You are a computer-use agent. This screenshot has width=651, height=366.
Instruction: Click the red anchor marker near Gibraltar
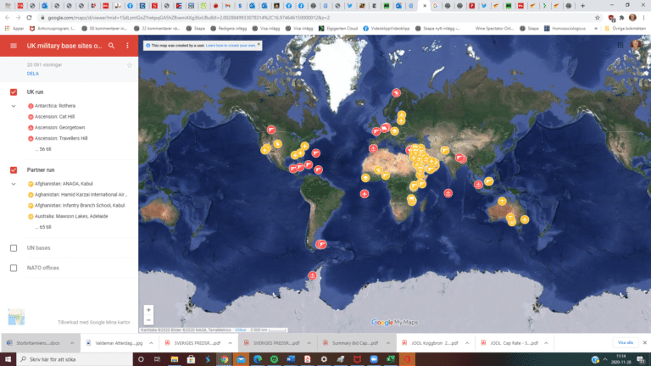[373, 148]
